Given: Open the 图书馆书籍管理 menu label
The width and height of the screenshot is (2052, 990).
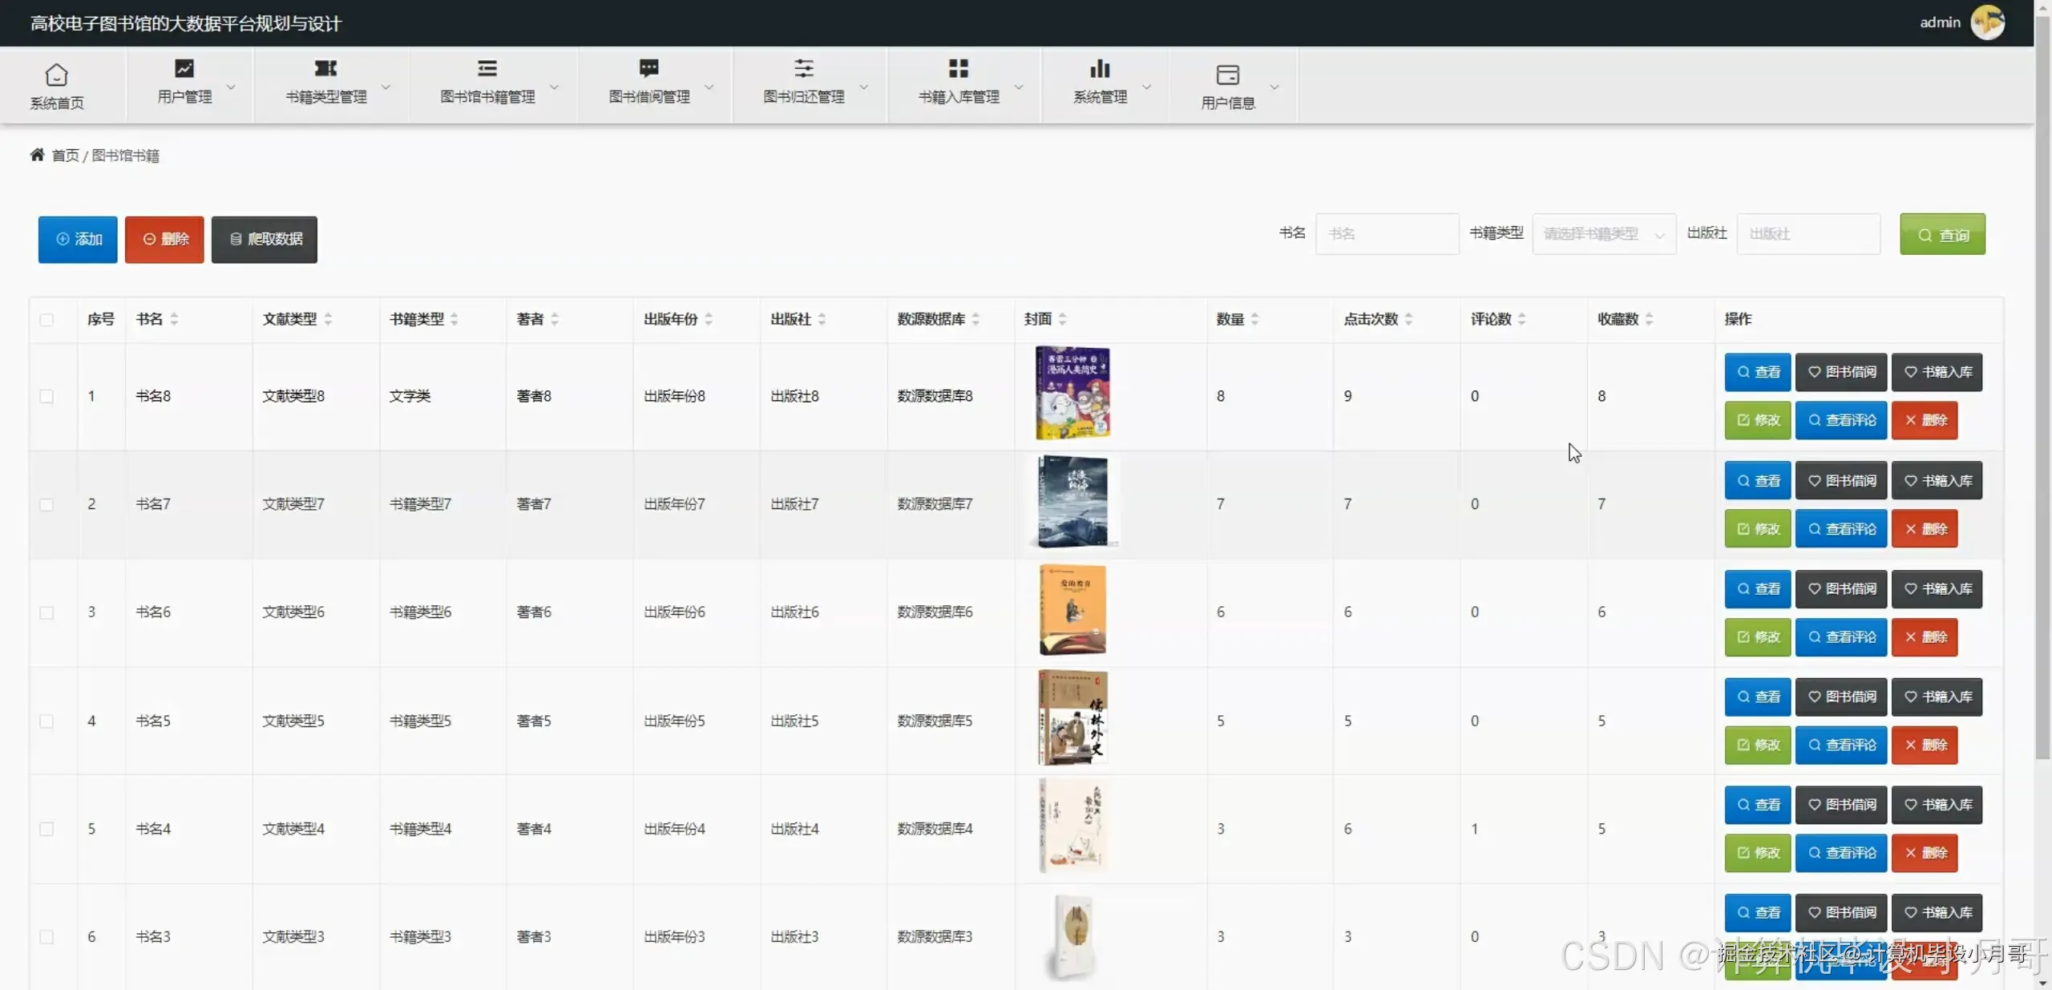Looking at the screenshot, I should [487, 97].
